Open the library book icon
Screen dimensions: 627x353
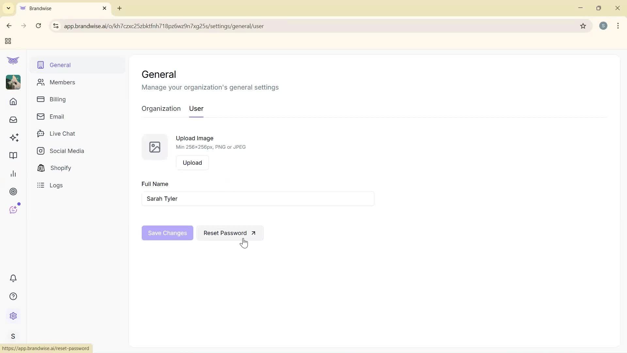(x=13, y=156)
